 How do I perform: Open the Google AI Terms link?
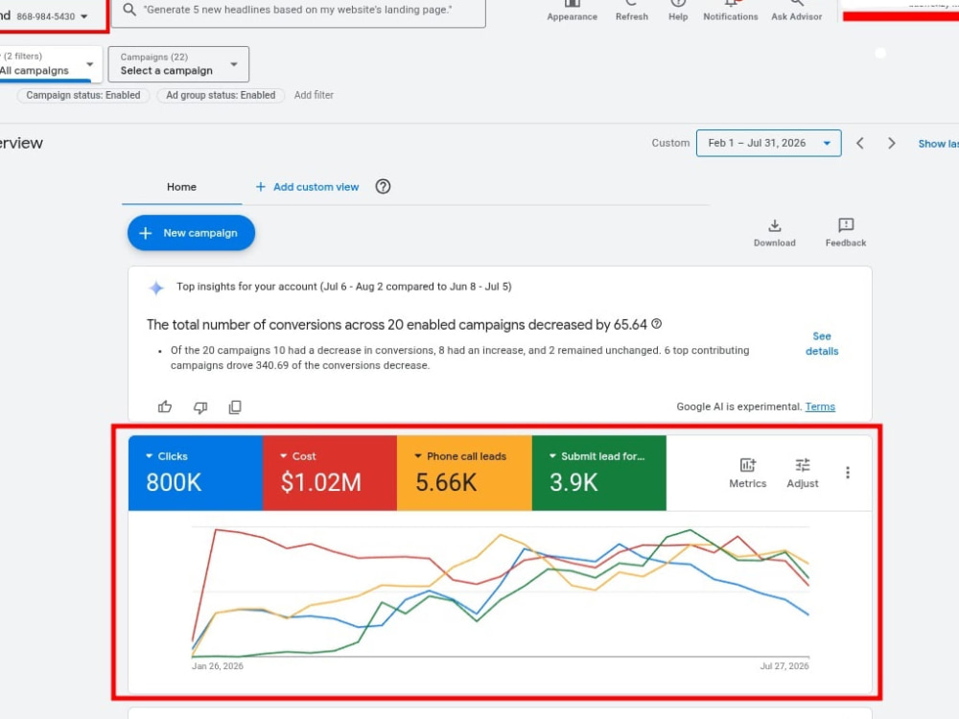(820, 406)
